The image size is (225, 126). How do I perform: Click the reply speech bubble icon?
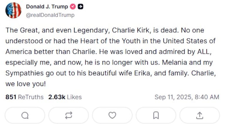pos(25,115)
